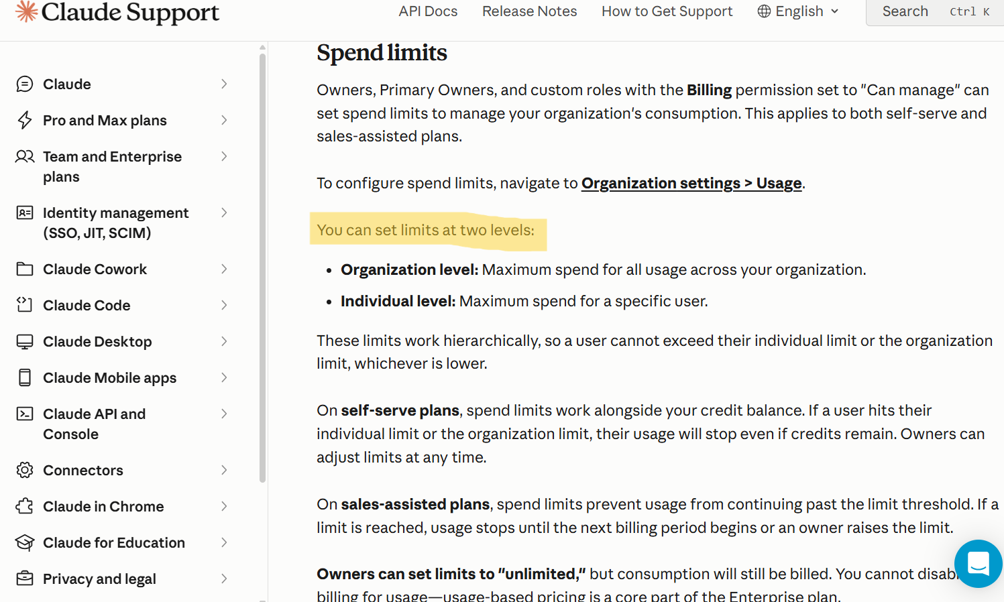Click the highlighted 'You can set limits at two levels:' text
Image resolution: width=1004 pixels, height=602 pixels.
tap(425, 230)
